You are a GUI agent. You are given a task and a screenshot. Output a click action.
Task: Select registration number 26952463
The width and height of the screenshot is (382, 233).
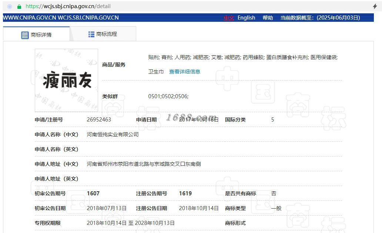[99, 120]
